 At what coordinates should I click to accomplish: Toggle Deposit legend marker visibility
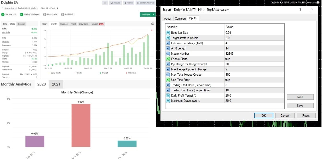[x=104, y=73]
